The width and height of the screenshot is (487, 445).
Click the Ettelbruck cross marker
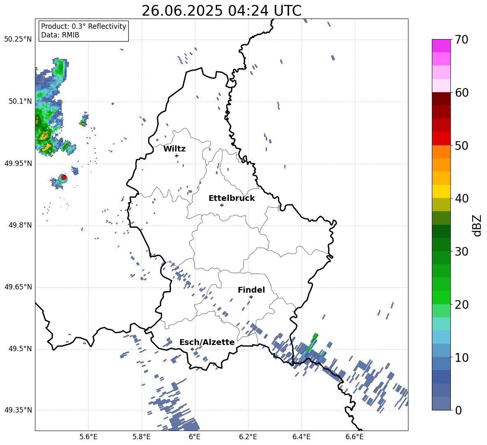(x=222, y=205)
